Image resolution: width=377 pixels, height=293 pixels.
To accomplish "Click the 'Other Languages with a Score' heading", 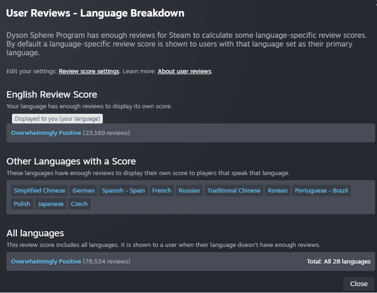I will pos(71,162).
